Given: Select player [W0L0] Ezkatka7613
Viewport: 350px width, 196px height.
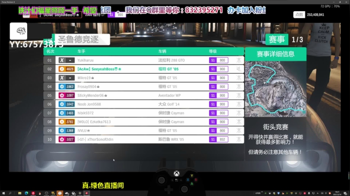Looking at the screenshot, I should click(x=144, y=122).
